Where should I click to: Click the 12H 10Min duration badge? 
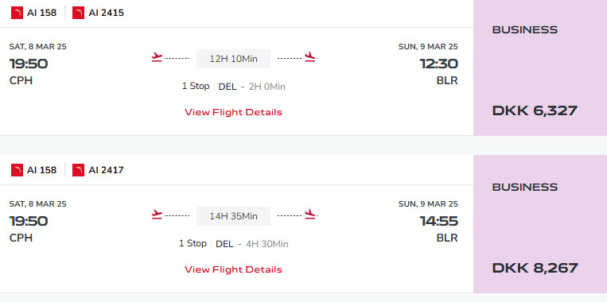pos(233,59)
